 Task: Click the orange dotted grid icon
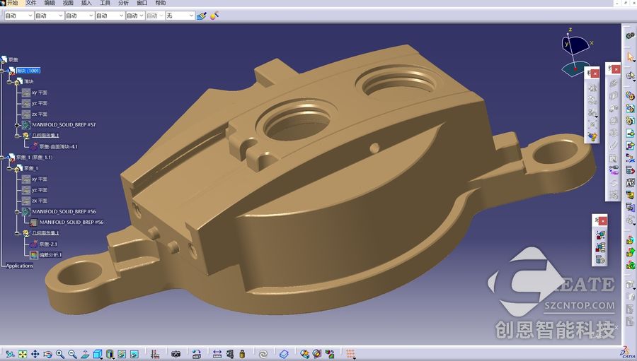click(x=351, y=354)
